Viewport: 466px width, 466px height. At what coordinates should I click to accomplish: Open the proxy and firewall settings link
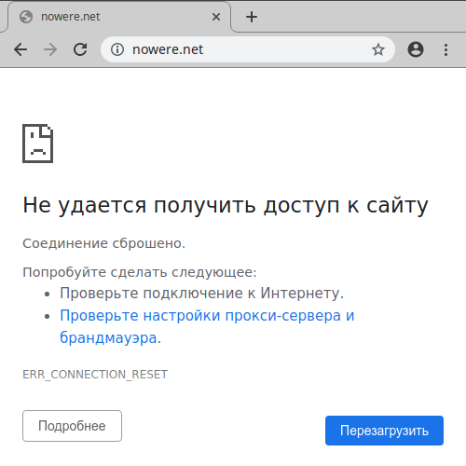pos(207,326)
